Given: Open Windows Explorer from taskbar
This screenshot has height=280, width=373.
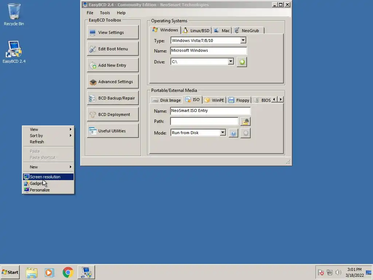Looking at the screenshot, I should [32, 272].
